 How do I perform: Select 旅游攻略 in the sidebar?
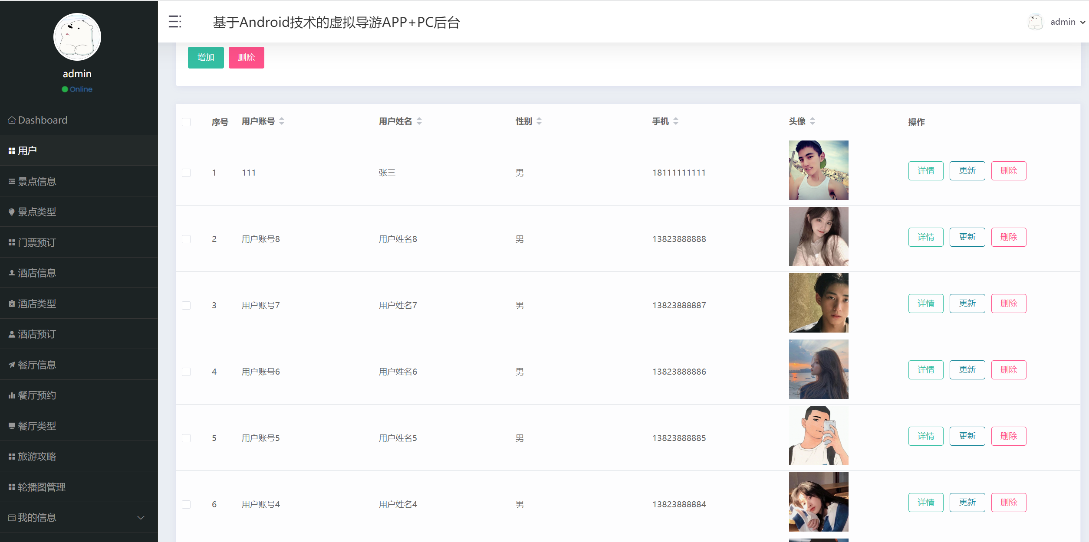pyautogui.click(x=37, y=456)
